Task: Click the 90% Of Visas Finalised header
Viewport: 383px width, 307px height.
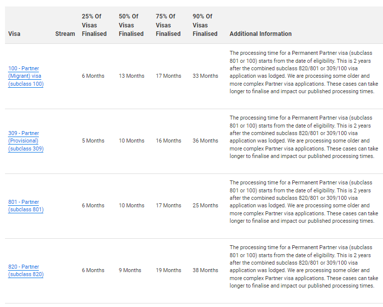Action: (x=205, y=25)
